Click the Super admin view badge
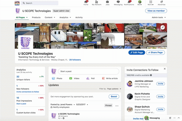 (x=61, y=11)
